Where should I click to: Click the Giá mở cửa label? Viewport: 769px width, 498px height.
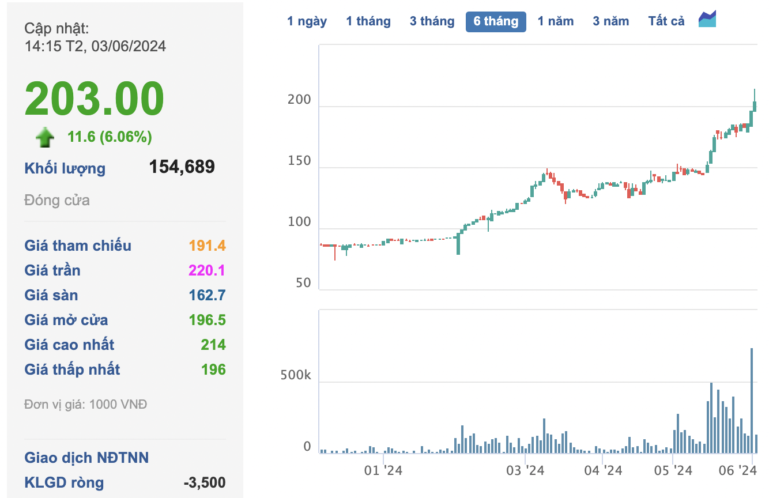tap(66, 320)
